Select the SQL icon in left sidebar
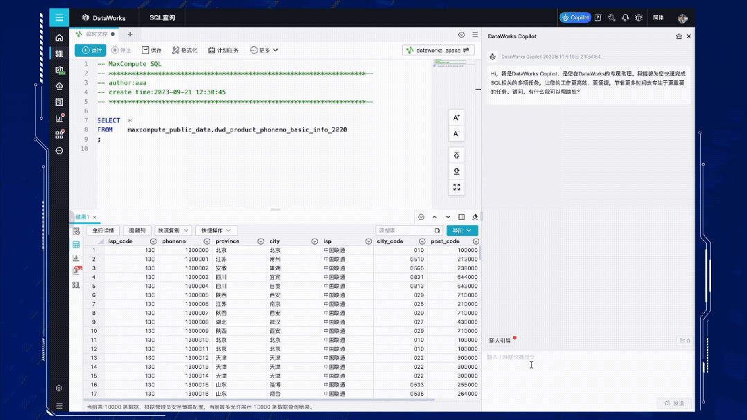The image size is (747, 420). click(59, 54)
